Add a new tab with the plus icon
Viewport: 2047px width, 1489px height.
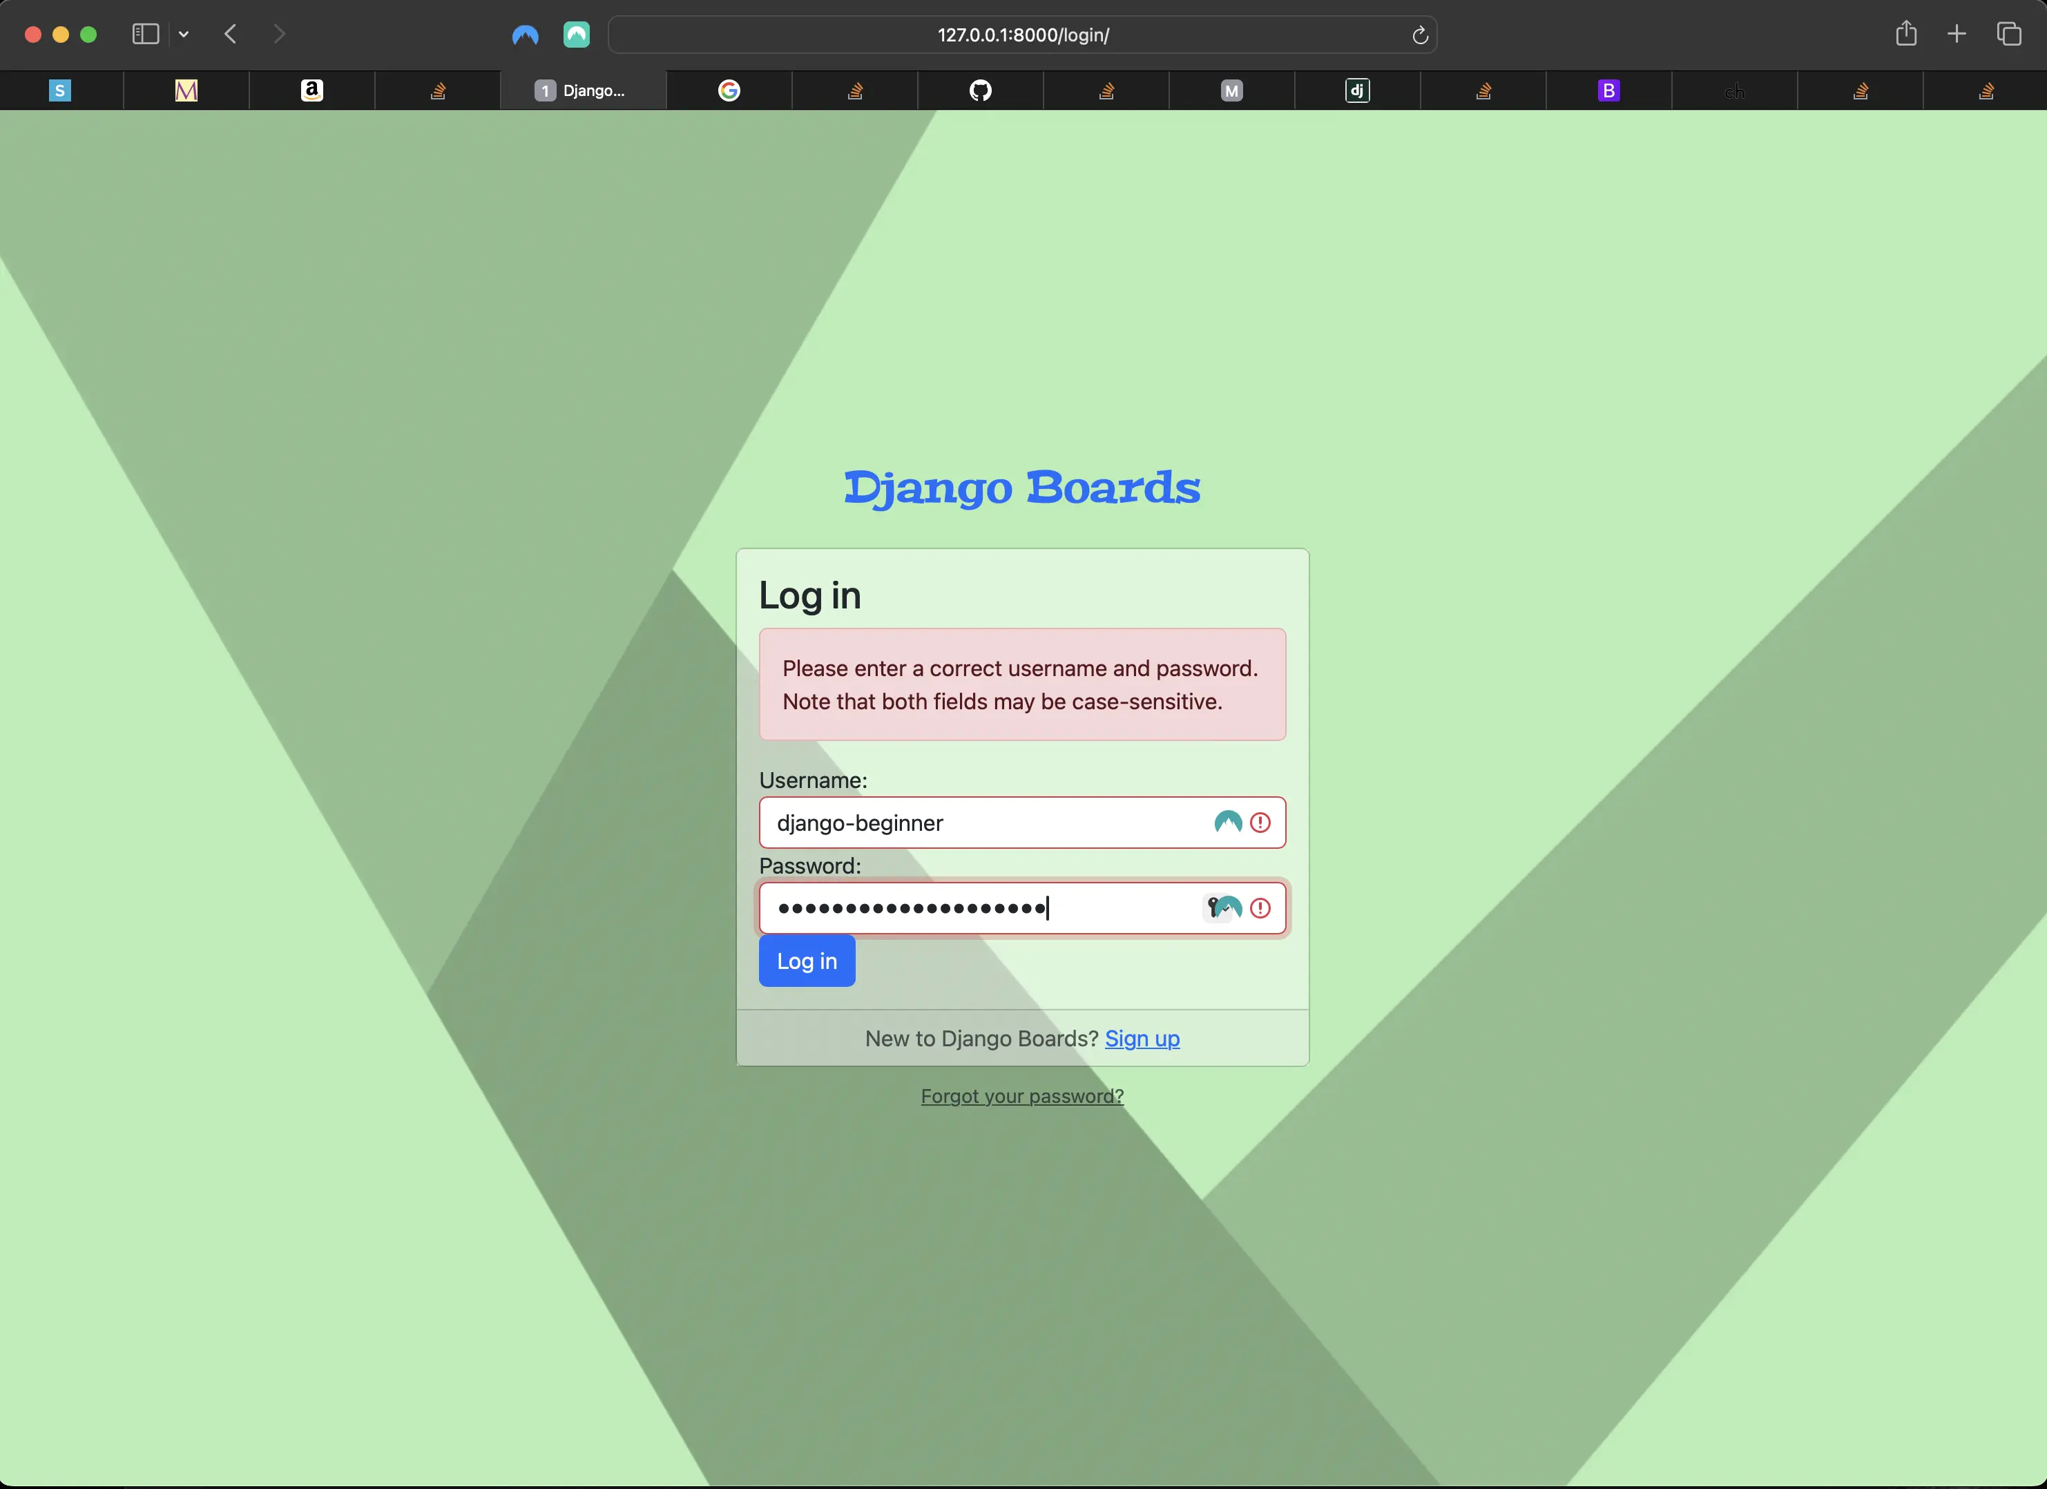point(1957,35)
